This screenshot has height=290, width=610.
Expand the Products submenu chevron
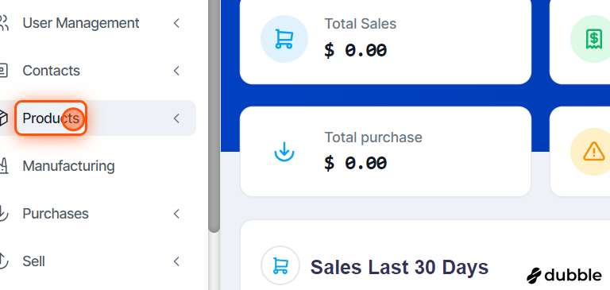click(x=176, y=118)
